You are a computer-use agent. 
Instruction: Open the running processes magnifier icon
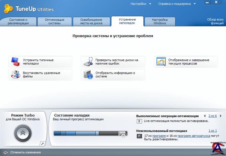coord(161,62)
